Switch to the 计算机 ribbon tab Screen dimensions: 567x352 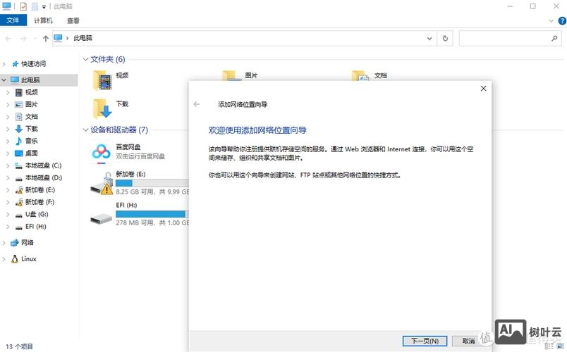(x=43, y=20)
